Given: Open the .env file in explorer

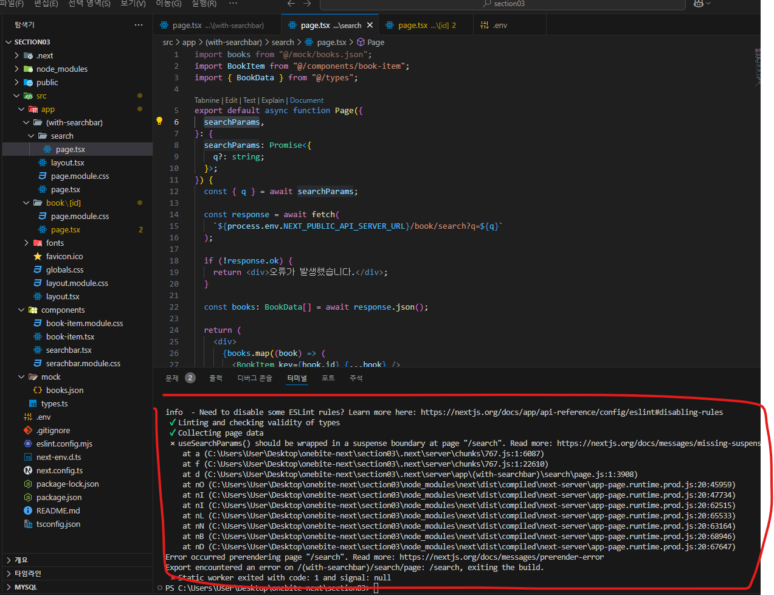Looking at the screenshot, I should pyautogui.click(x=77, y=417).
